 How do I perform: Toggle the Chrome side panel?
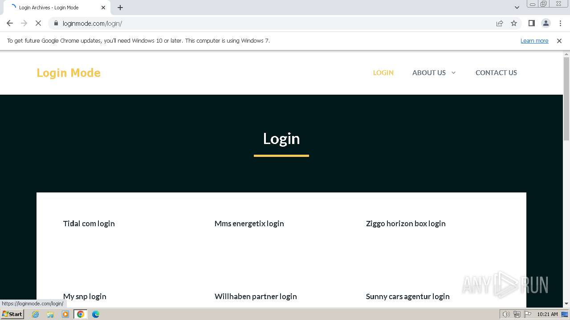pyautogui.click(x=531, y=23)
